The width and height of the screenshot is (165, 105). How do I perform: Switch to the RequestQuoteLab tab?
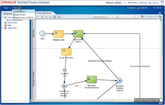pos(44,13)
